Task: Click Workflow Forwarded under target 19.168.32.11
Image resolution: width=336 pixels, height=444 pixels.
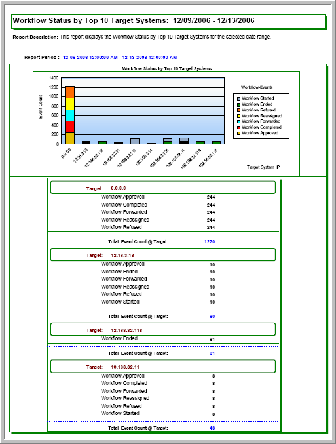Action: click(x=124, y=391)
